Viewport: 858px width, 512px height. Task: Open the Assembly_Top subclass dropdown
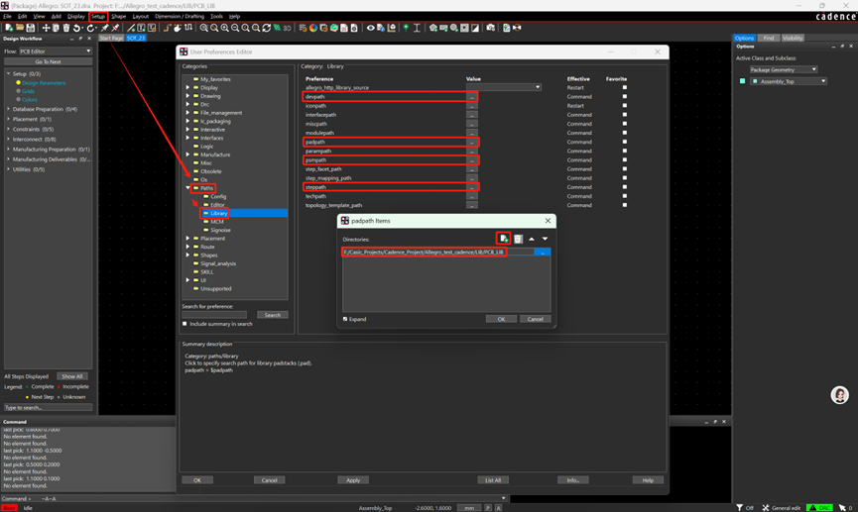coord(789,81)
